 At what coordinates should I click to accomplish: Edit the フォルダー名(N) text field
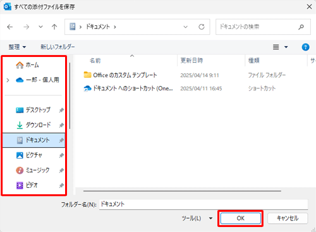(204, 204)
